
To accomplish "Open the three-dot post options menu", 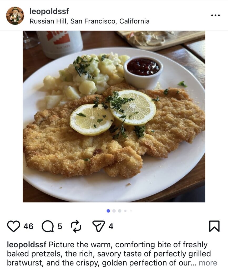I will (x=215, y=16).
